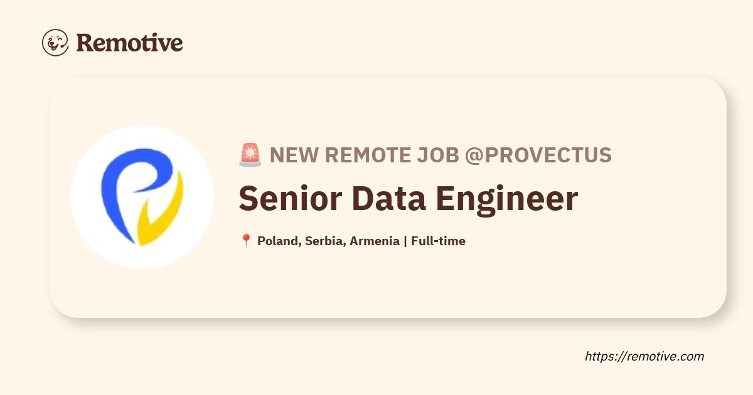Click the Remotive mascot face icon
The height and width of the screenshot is (395, 753).
coord(55,43)
